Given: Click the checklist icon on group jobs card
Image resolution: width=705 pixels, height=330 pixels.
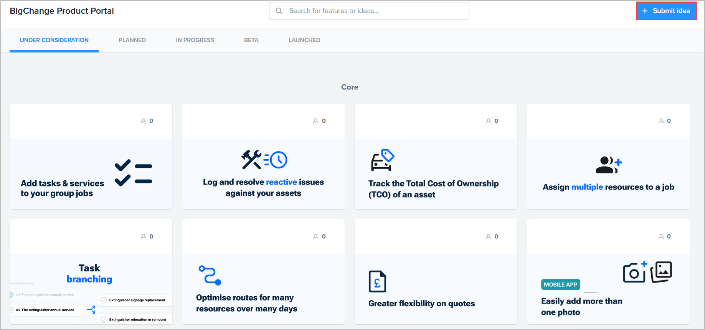Looking at the screenshot, I should [x=133, y=173].
